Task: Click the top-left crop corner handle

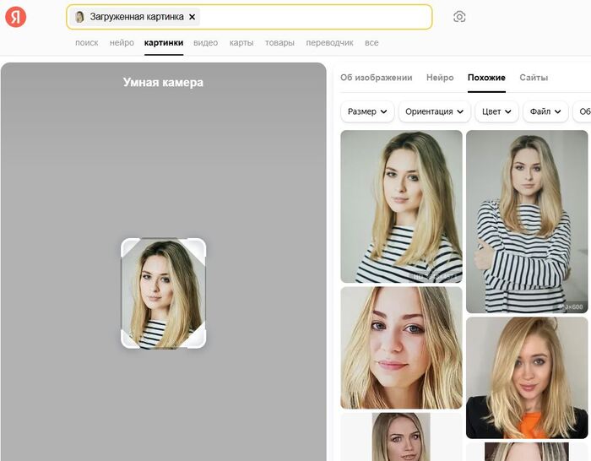Action: point(127,244)
